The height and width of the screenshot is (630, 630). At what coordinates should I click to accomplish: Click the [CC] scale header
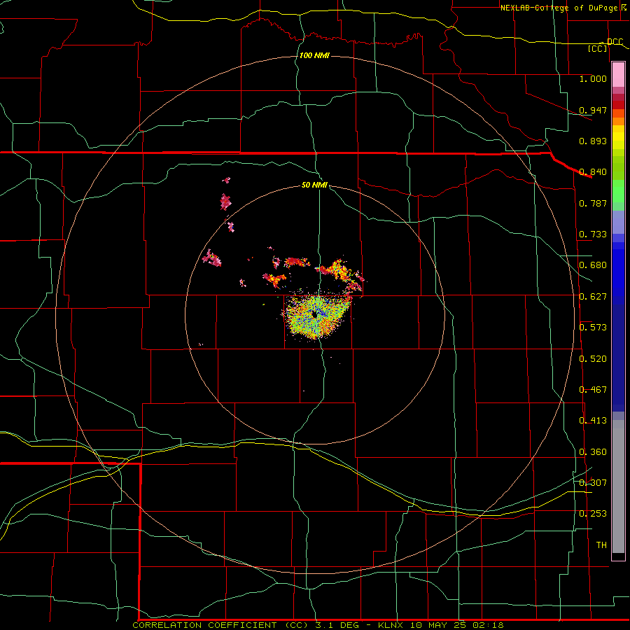point(598,48)
